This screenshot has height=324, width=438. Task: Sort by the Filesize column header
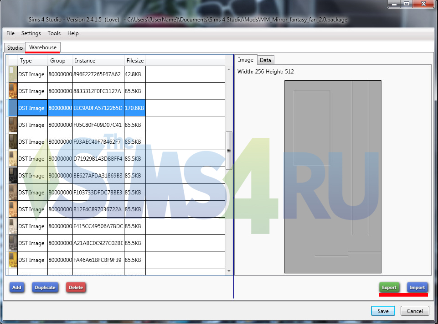(134, 61)
